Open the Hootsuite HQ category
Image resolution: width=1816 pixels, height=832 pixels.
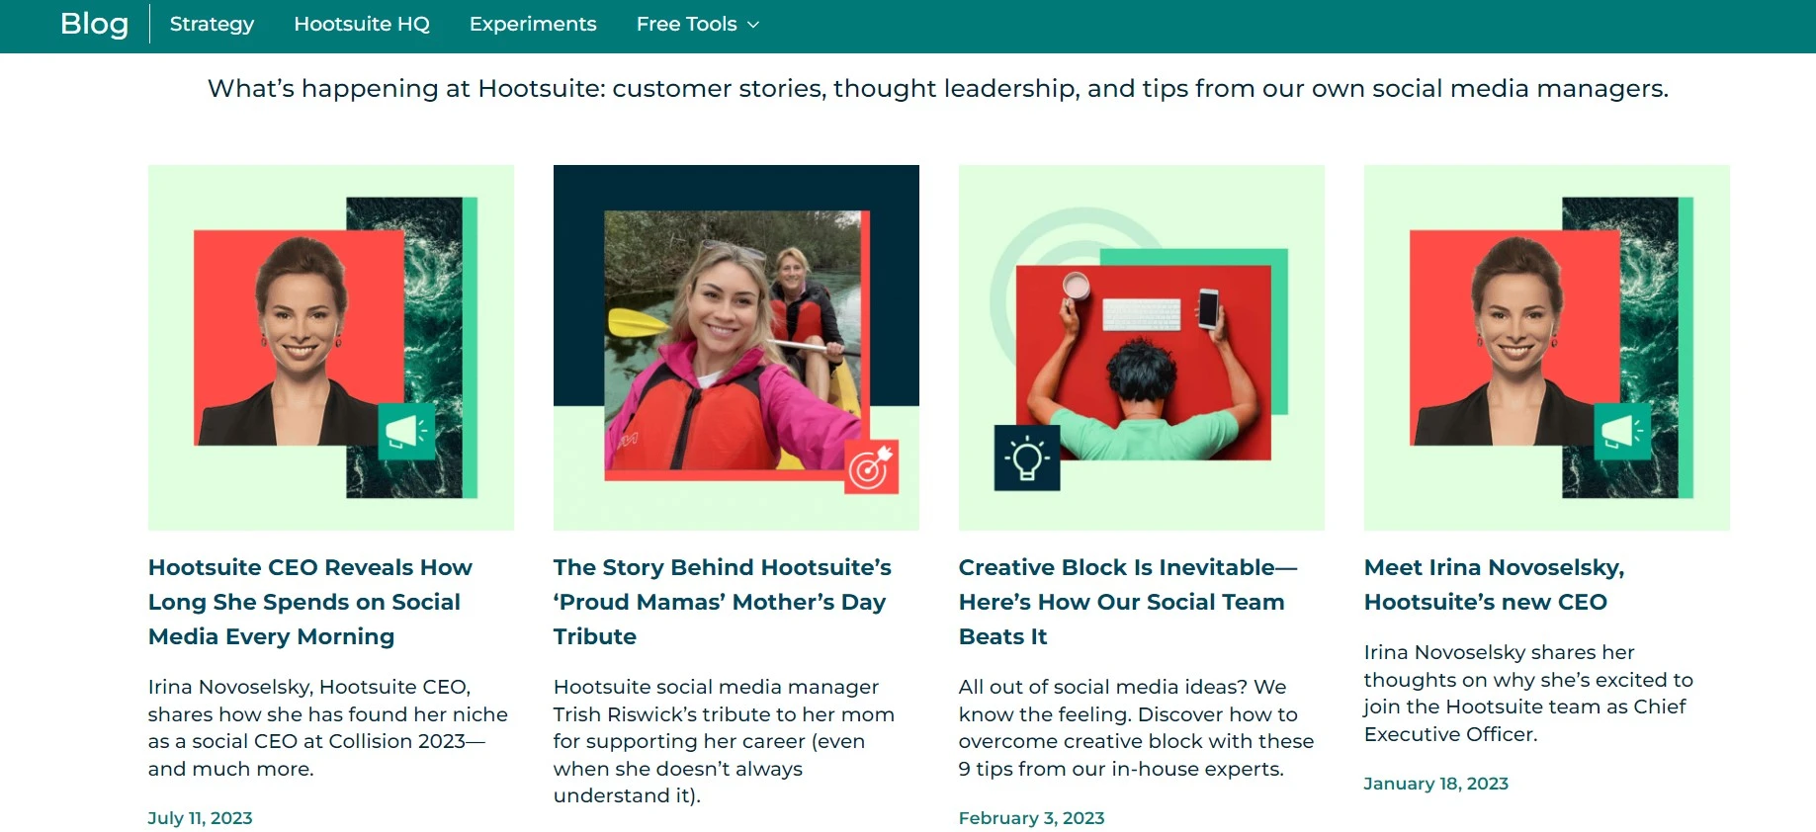pyautogui.click(x=362, y=24)
